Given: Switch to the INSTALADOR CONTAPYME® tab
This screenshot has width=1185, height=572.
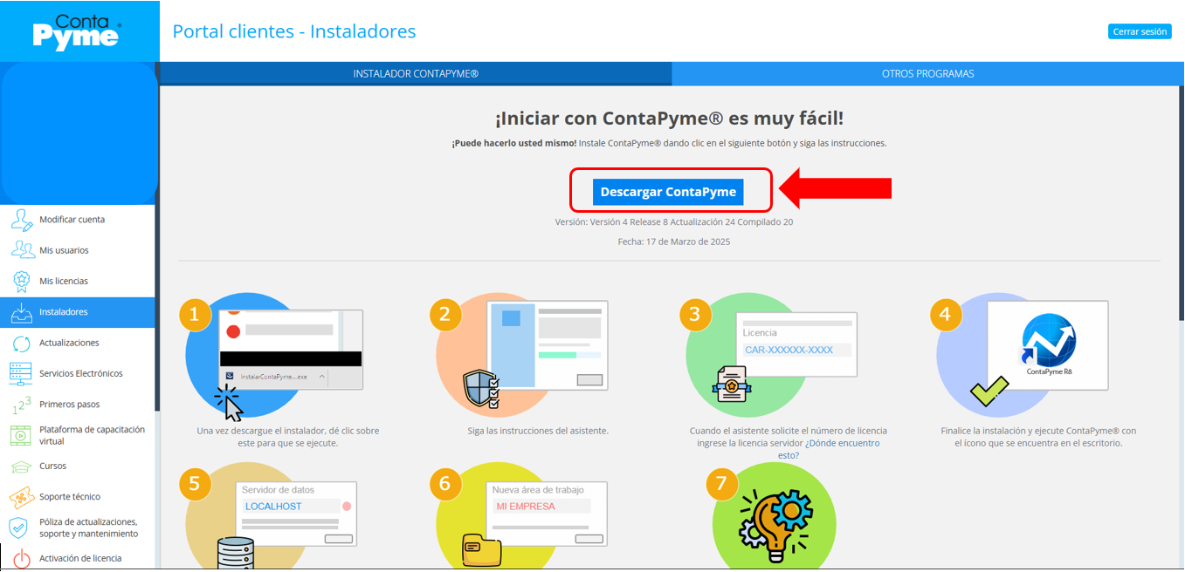Looking at the screenshot, I should pos(416,74).
